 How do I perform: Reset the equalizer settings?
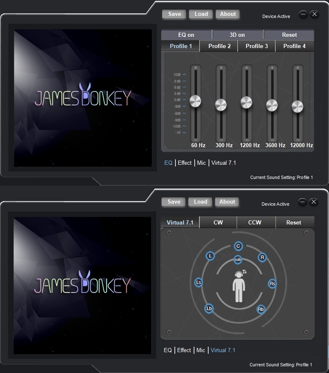coord(289,35)
